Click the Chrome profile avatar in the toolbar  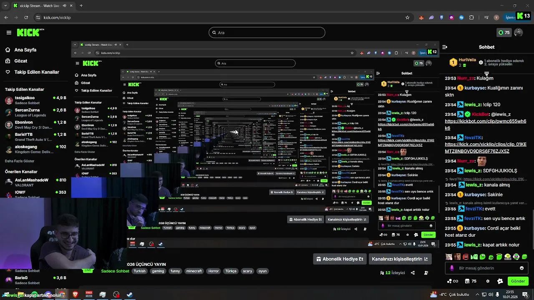tap(496, 17)
